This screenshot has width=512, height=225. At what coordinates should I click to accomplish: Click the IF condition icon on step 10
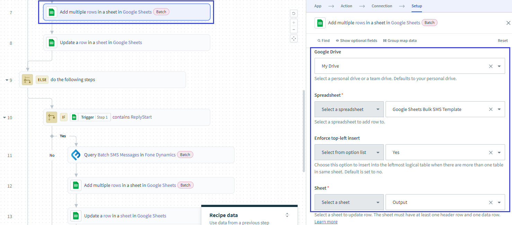click(x=52, y=117)
